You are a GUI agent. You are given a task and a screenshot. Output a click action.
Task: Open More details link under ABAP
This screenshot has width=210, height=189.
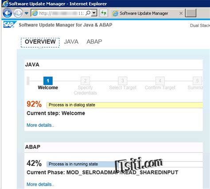click(40, 184)
